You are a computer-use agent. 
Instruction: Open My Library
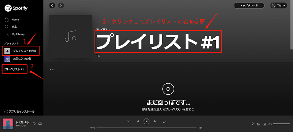point(15,34)
